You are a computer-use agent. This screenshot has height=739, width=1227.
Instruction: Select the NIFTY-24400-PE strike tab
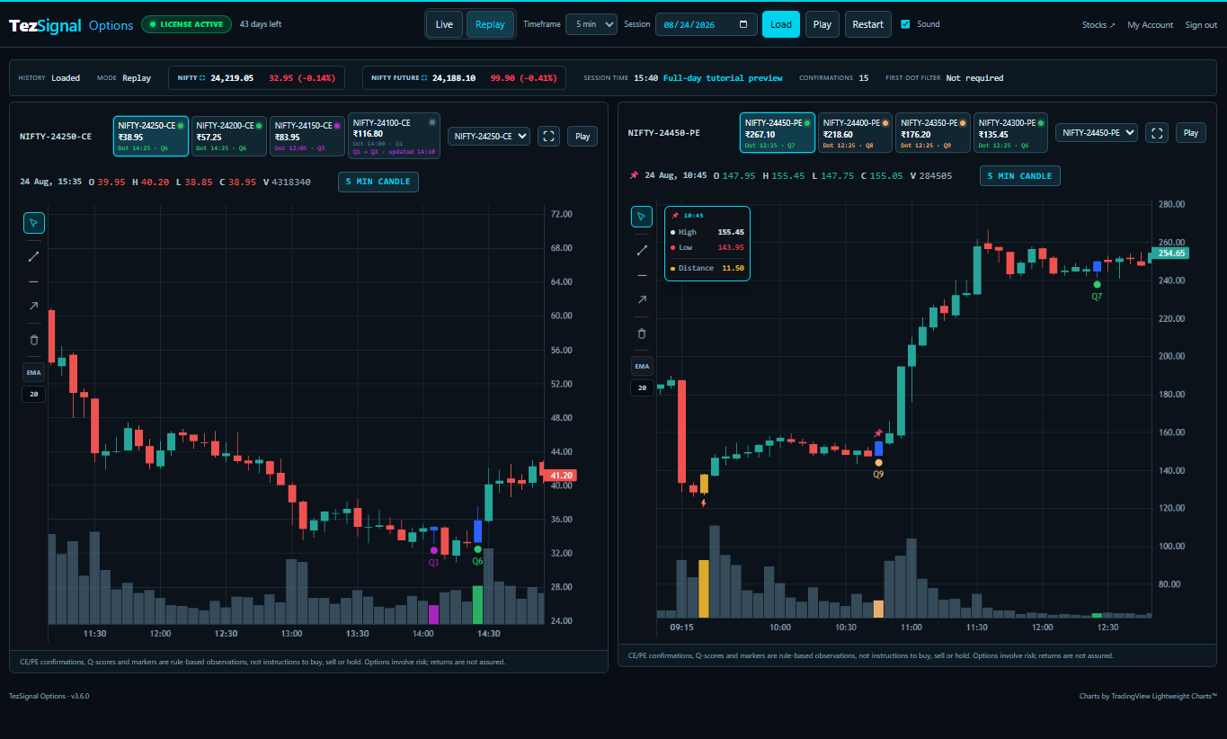[x=855, y=133]
